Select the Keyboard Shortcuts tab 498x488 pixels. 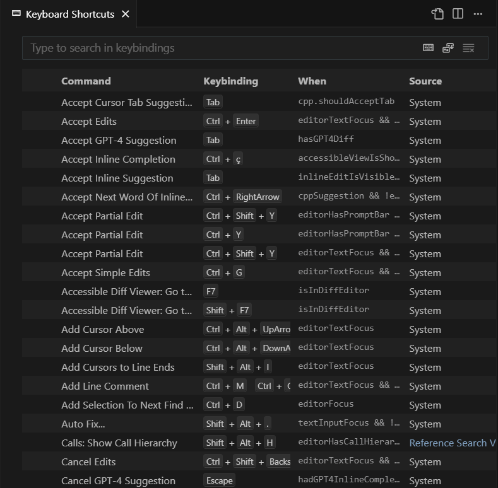point(68,14)
